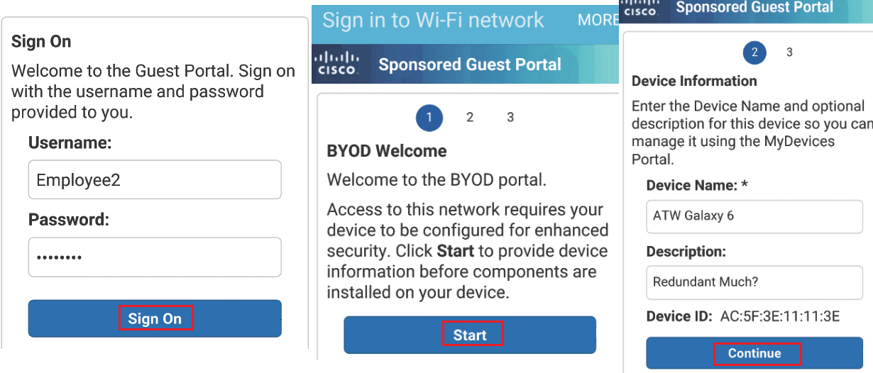Click the BYOD Welcome heading
Screen dimensions: 873x373
point(387,151)
